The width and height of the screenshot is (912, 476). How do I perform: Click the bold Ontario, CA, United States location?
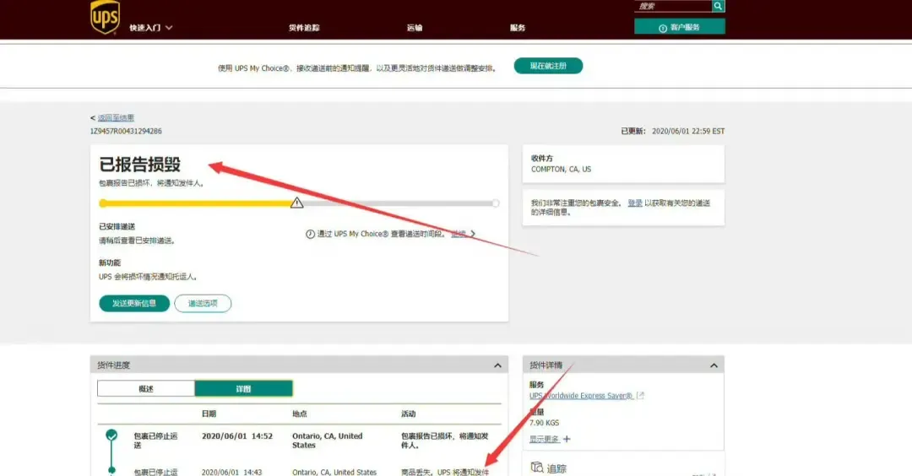click(x=327, y=441)
